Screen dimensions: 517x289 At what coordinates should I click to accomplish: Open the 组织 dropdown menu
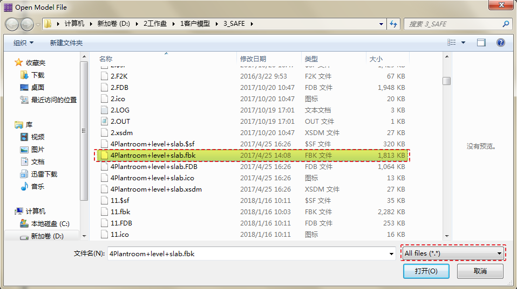(23, 43)
